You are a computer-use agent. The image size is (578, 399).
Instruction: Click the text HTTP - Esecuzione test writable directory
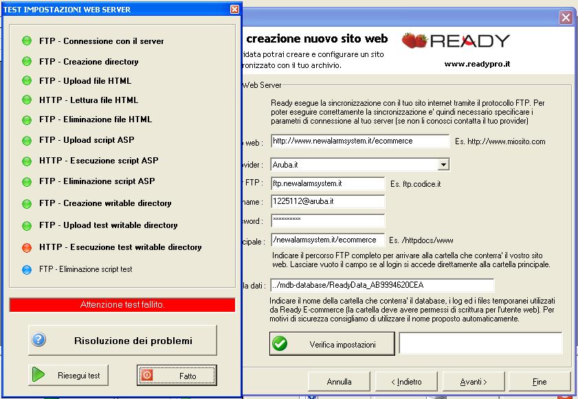point(120,247)
